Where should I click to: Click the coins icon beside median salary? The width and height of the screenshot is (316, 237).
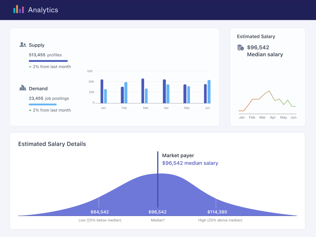tap(240, 48)
